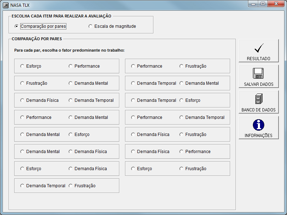This screenshot has width=287, height=215.
Task: Click the NASA TLX title bar app icon
Action: [6, 5]
